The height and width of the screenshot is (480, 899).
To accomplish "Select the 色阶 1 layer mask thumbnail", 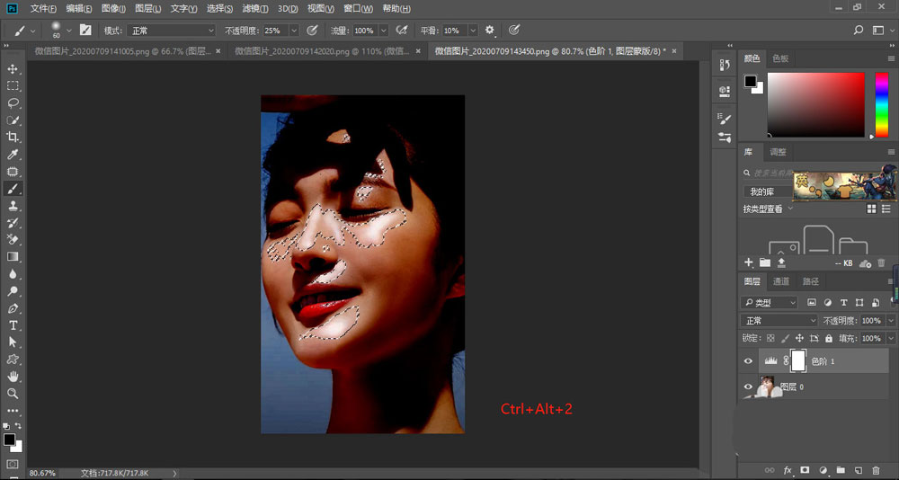I will (x=797, y=361).
